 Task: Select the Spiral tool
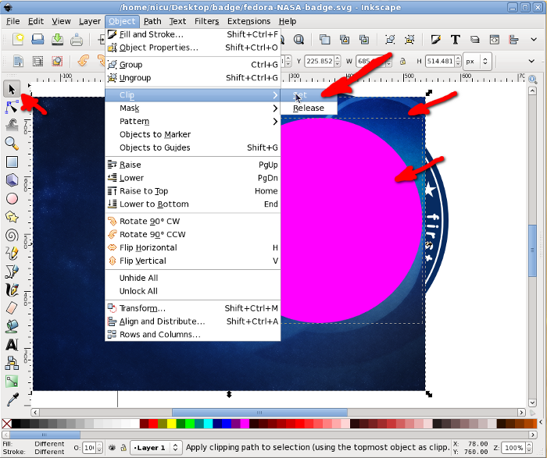pyautogui.click(x=12, y=235)
